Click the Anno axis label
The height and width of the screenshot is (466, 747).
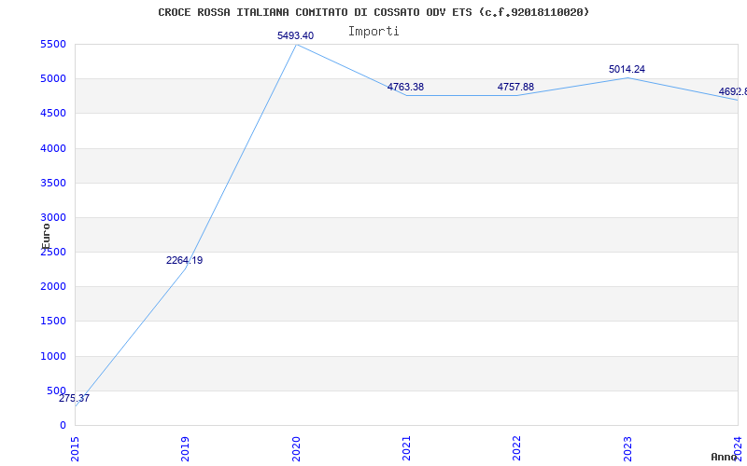pyautogui.click(x=724, y=457)
